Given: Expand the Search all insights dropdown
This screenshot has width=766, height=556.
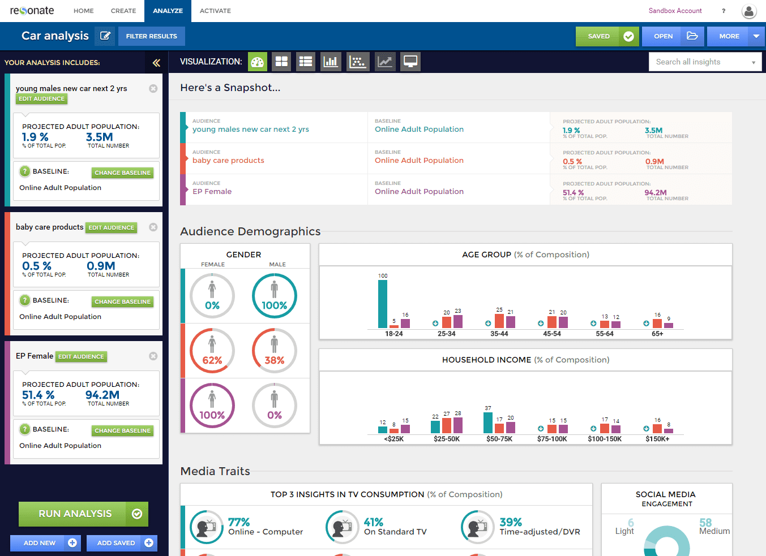Looking at the screenshot, I should pyautogui.click(x=753, y=62).
